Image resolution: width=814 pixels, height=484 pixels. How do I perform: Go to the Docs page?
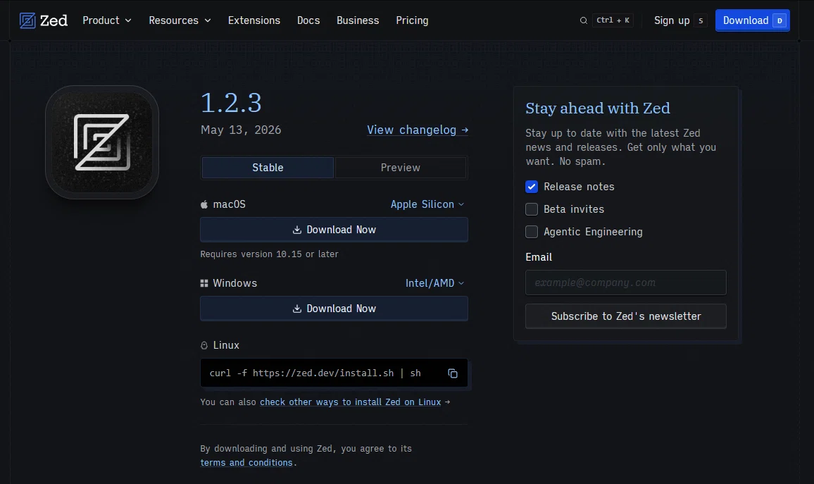tap(308, 20)
